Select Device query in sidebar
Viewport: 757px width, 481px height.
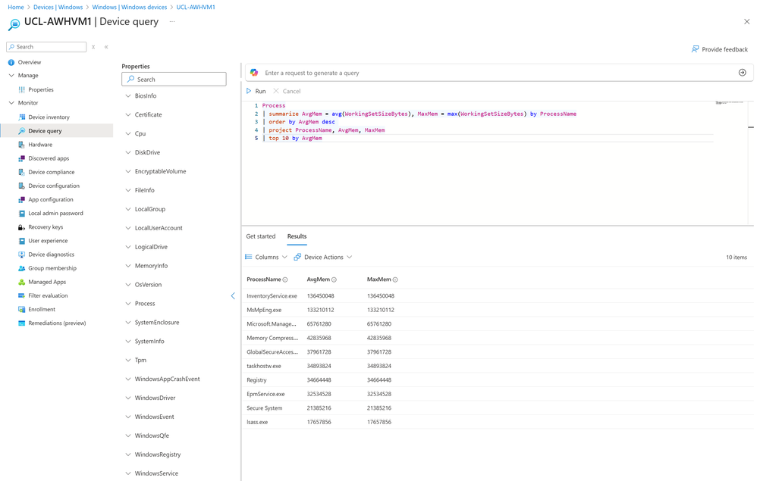56,130
